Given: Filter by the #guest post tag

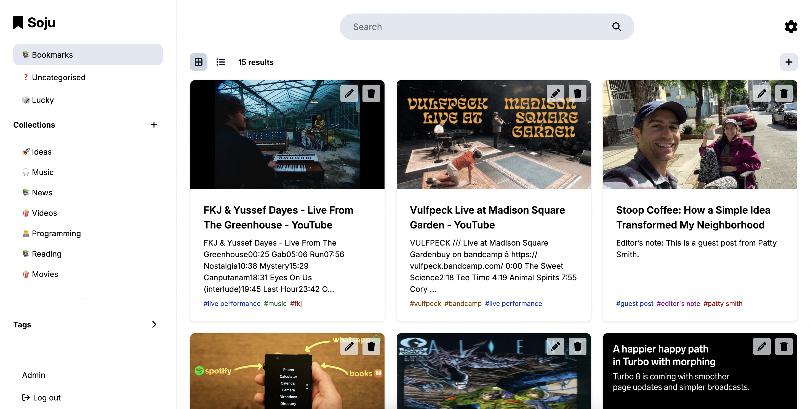Looking at the screenshot, I should [635, 304].
